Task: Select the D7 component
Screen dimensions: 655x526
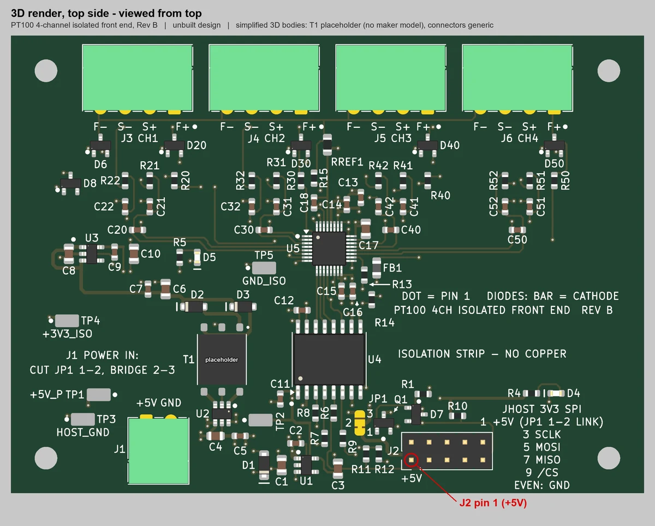Action: click(416, 414)
